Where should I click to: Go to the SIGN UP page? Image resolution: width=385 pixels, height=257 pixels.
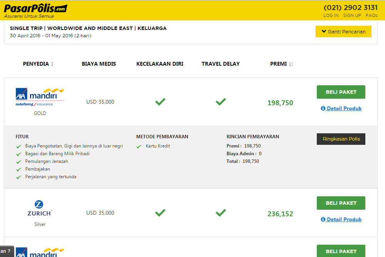352,15
